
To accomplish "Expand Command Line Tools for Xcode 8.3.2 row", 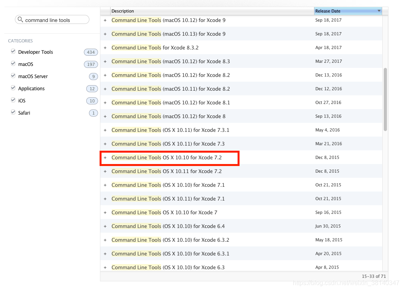I will click(x=105, y=48).
